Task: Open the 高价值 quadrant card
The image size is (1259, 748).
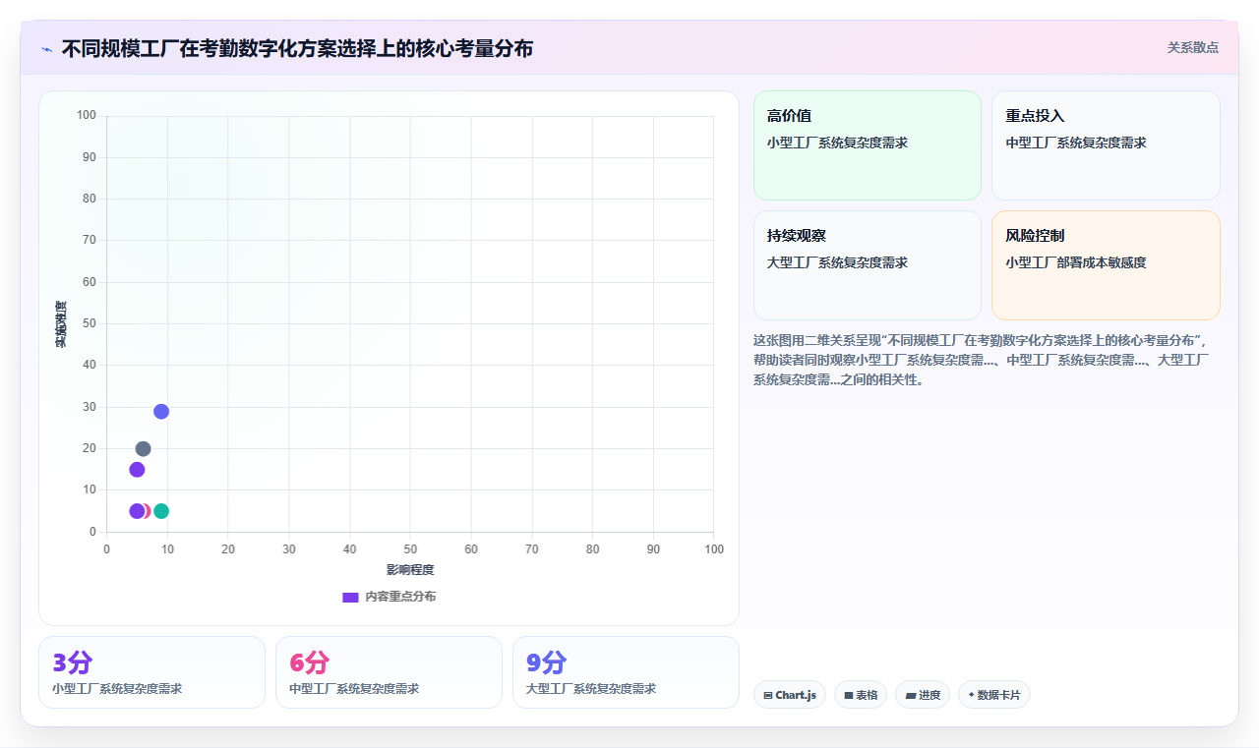Action: coord(868,145)
